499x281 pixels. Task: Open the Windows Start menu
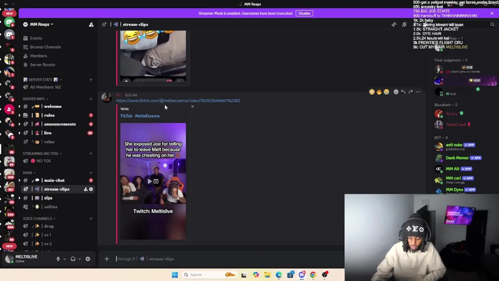pos(175,275)
